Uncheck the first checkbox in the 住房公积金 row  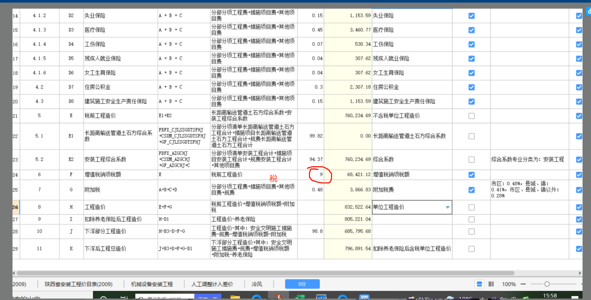(x=471, y=87)
